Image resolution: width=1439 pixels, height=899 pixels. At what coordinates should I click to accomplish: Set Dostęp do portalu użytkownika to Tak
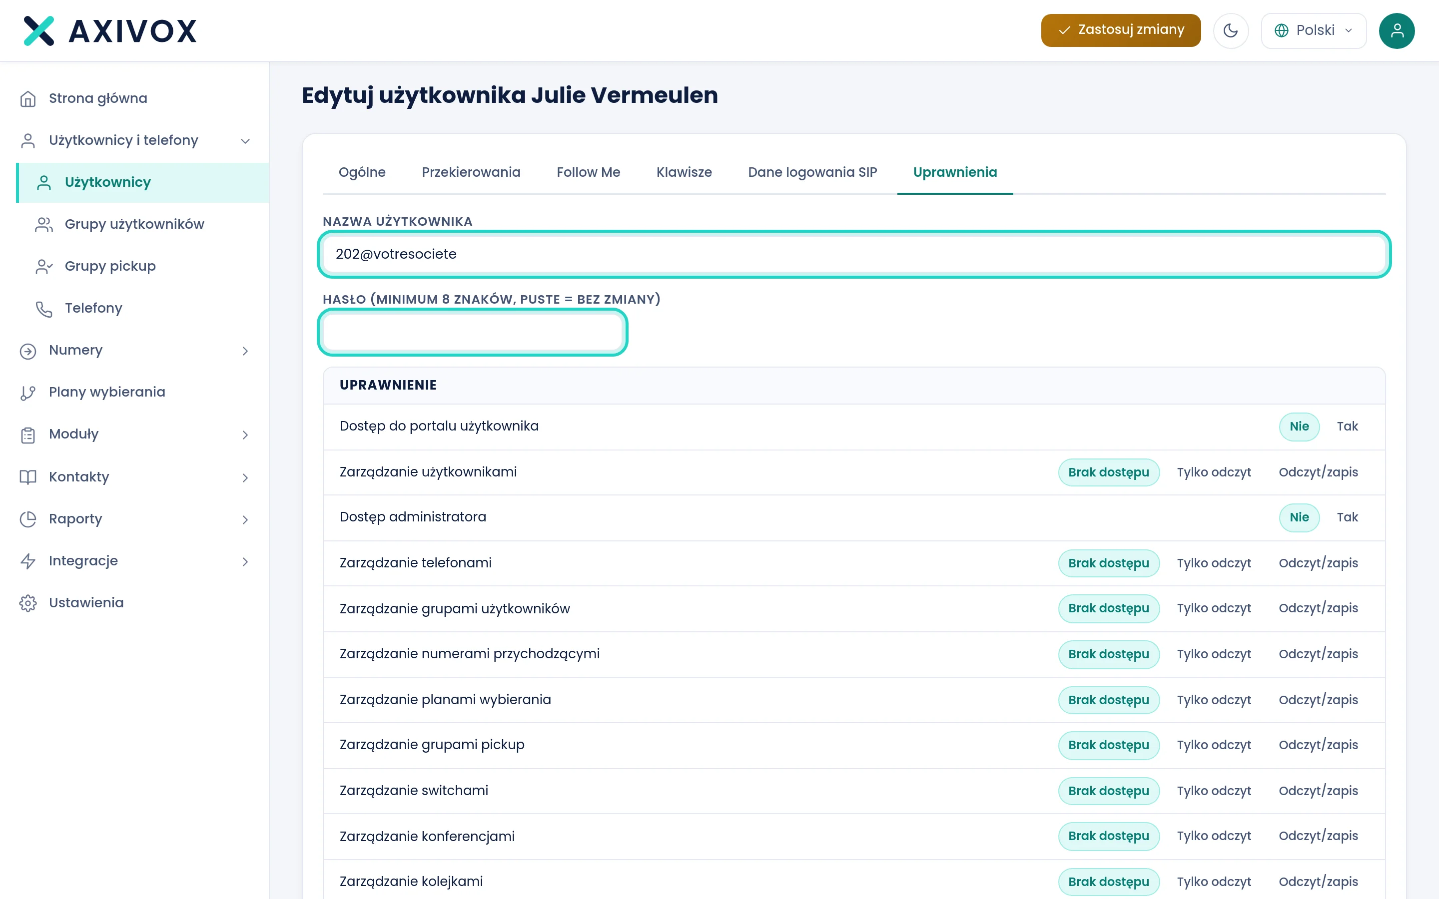click(x=1347, y=427)
